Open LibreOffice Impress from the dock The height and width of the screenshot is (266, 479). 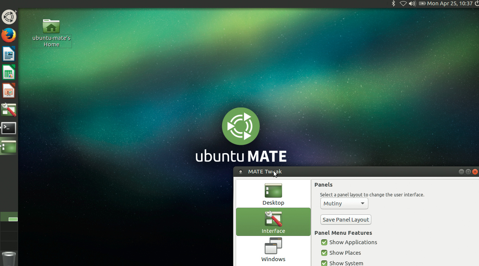[x=9, y=91]
